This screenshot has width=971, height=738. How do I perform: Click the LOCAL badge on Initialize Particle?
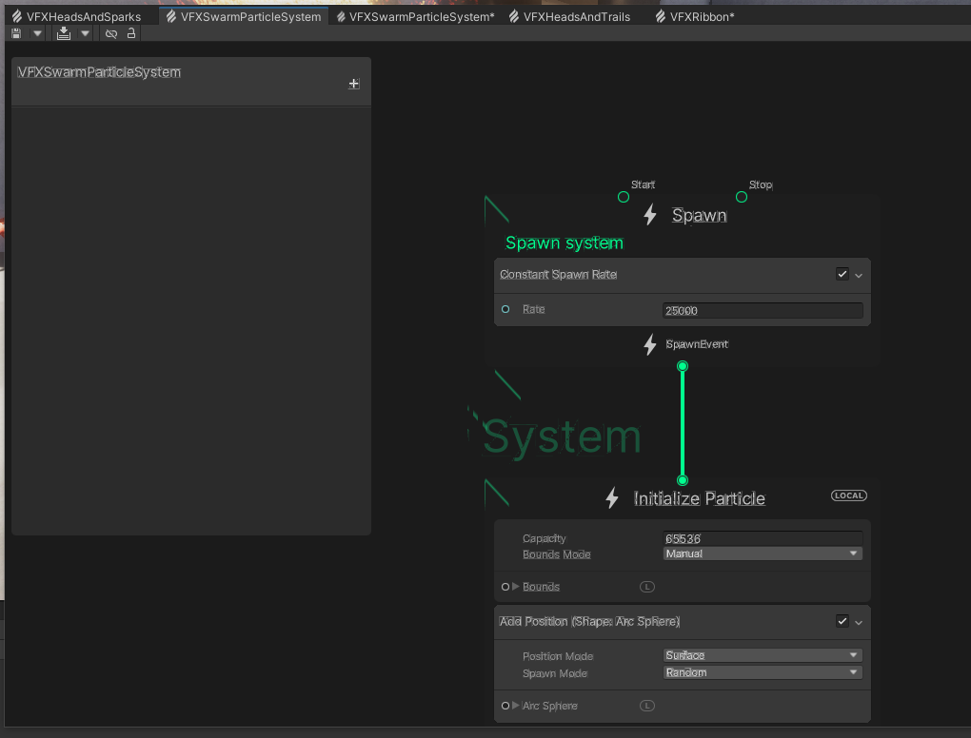click(848, 495)
